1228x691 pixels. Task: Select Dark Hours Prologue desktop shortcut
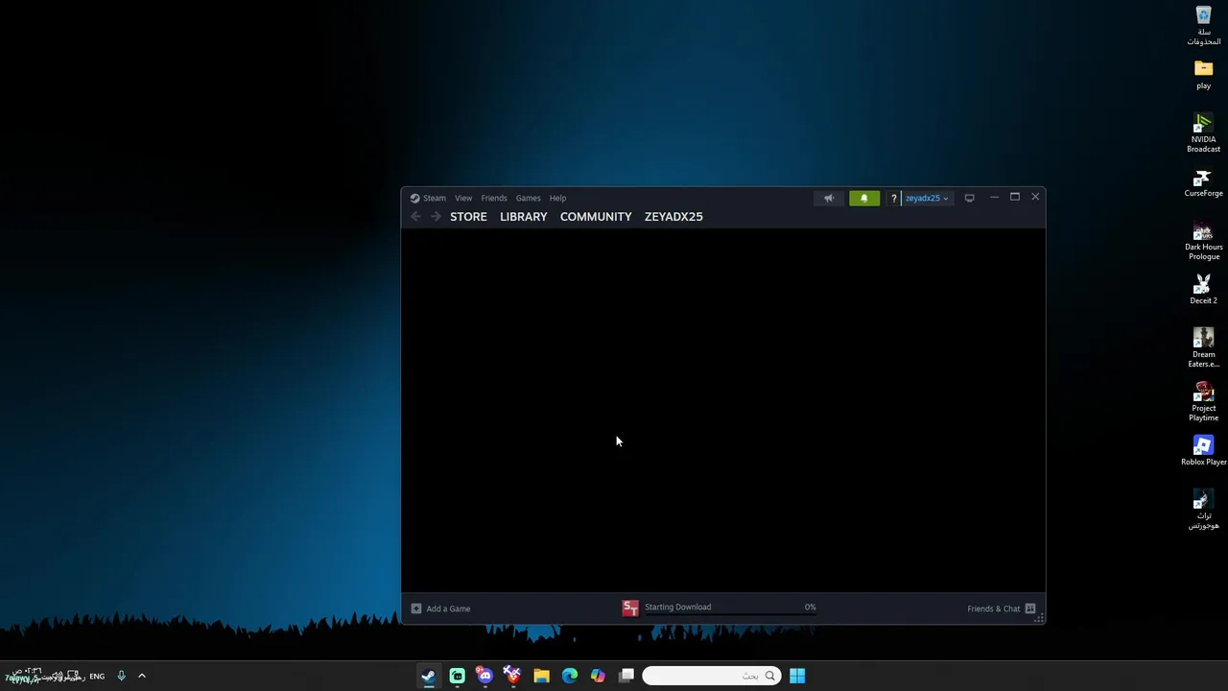point(1203,240)
